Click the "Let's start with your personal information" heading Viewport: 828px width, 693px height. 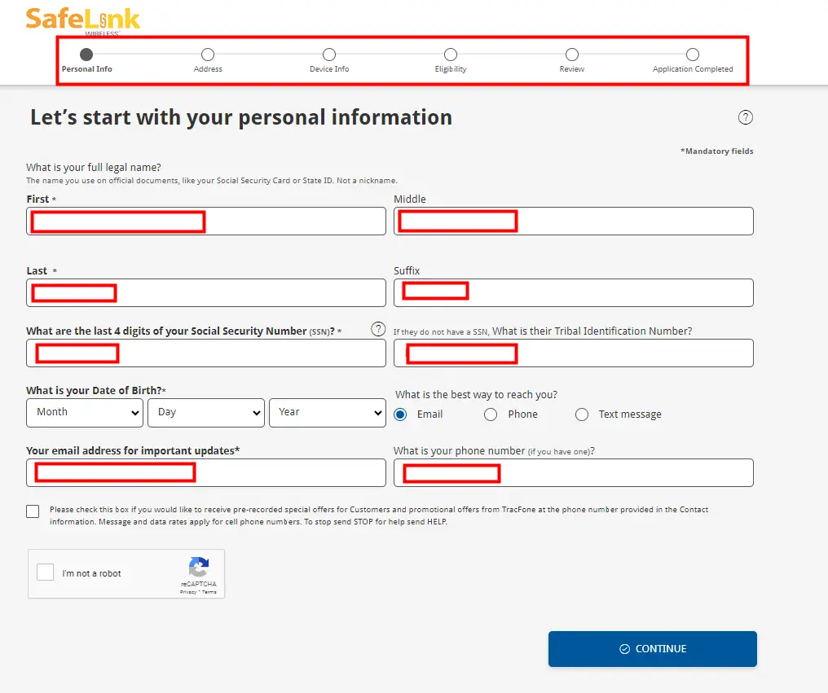pyautogui.click(x=241, y=117)
